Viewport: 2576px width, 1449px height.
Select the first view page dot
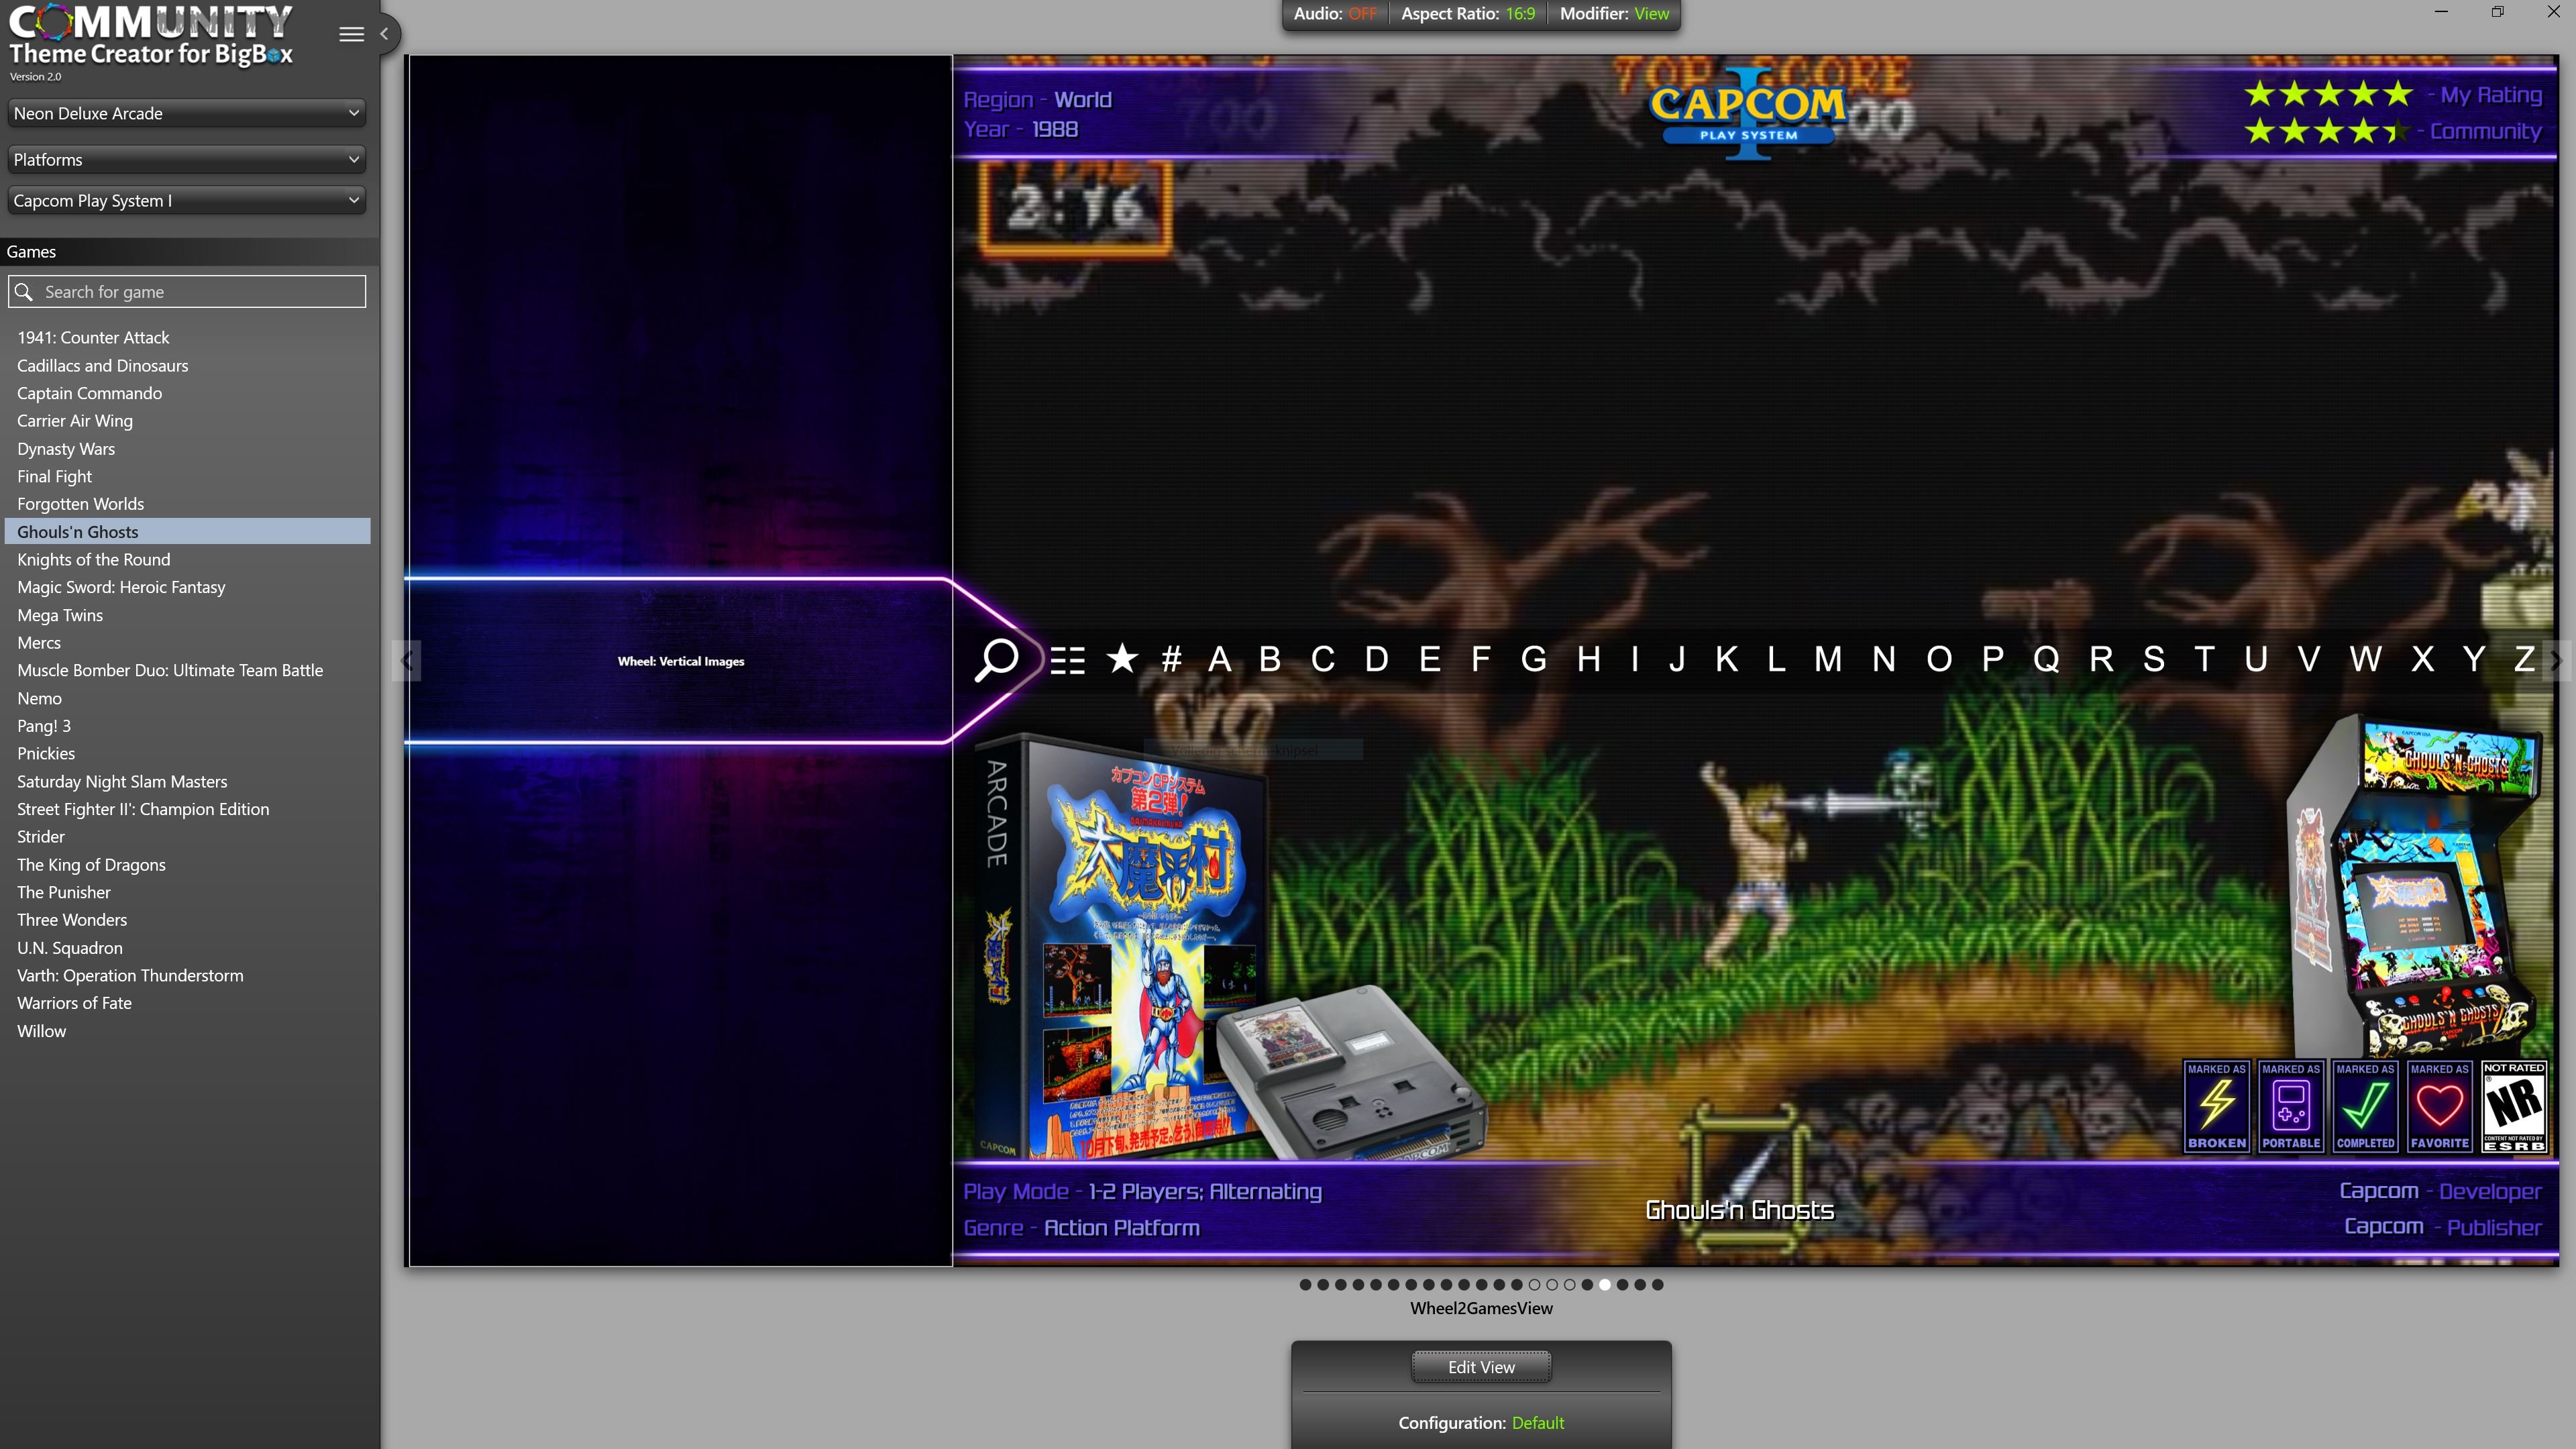(x=1305, y=1285)
